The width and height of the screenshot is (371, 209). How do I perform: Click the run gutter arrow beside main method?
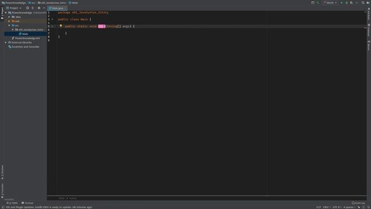click(52, 26)
